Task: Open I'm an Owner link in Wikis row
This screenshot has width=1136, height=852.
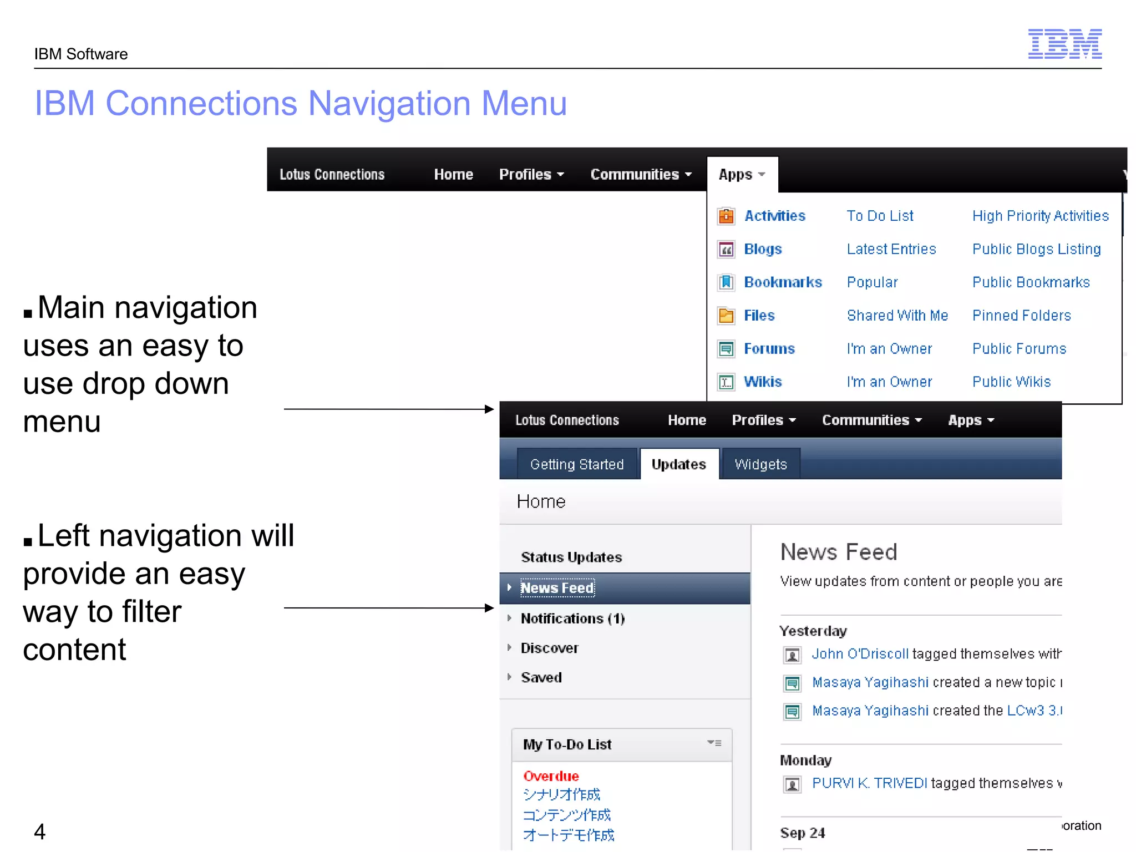Action: pyautogui.click(x=889, y=382)
